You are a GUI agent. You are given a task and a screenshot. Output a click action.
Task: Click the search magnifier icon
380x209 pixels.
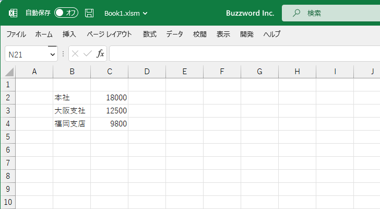pos(296,13)
